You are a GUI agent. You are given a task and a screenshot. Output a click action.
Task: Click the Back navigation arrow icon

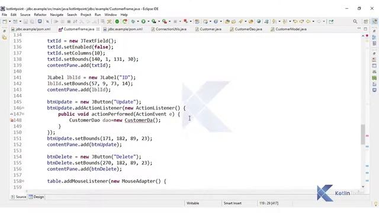(308, 21)
